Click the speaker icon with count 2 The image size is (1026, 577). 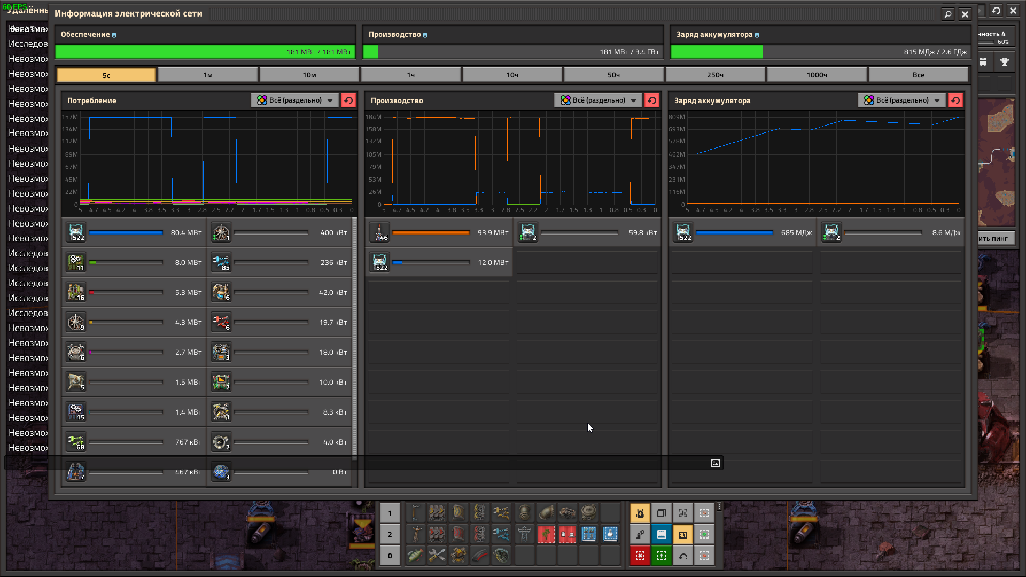[x=221, y=442]
